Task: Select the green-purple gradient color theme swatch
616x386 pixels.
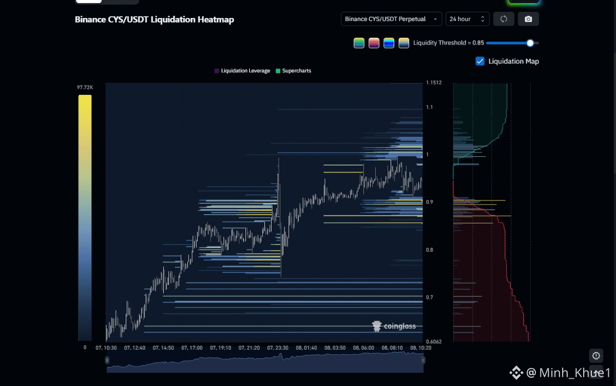Action: (x=359, y=43)
